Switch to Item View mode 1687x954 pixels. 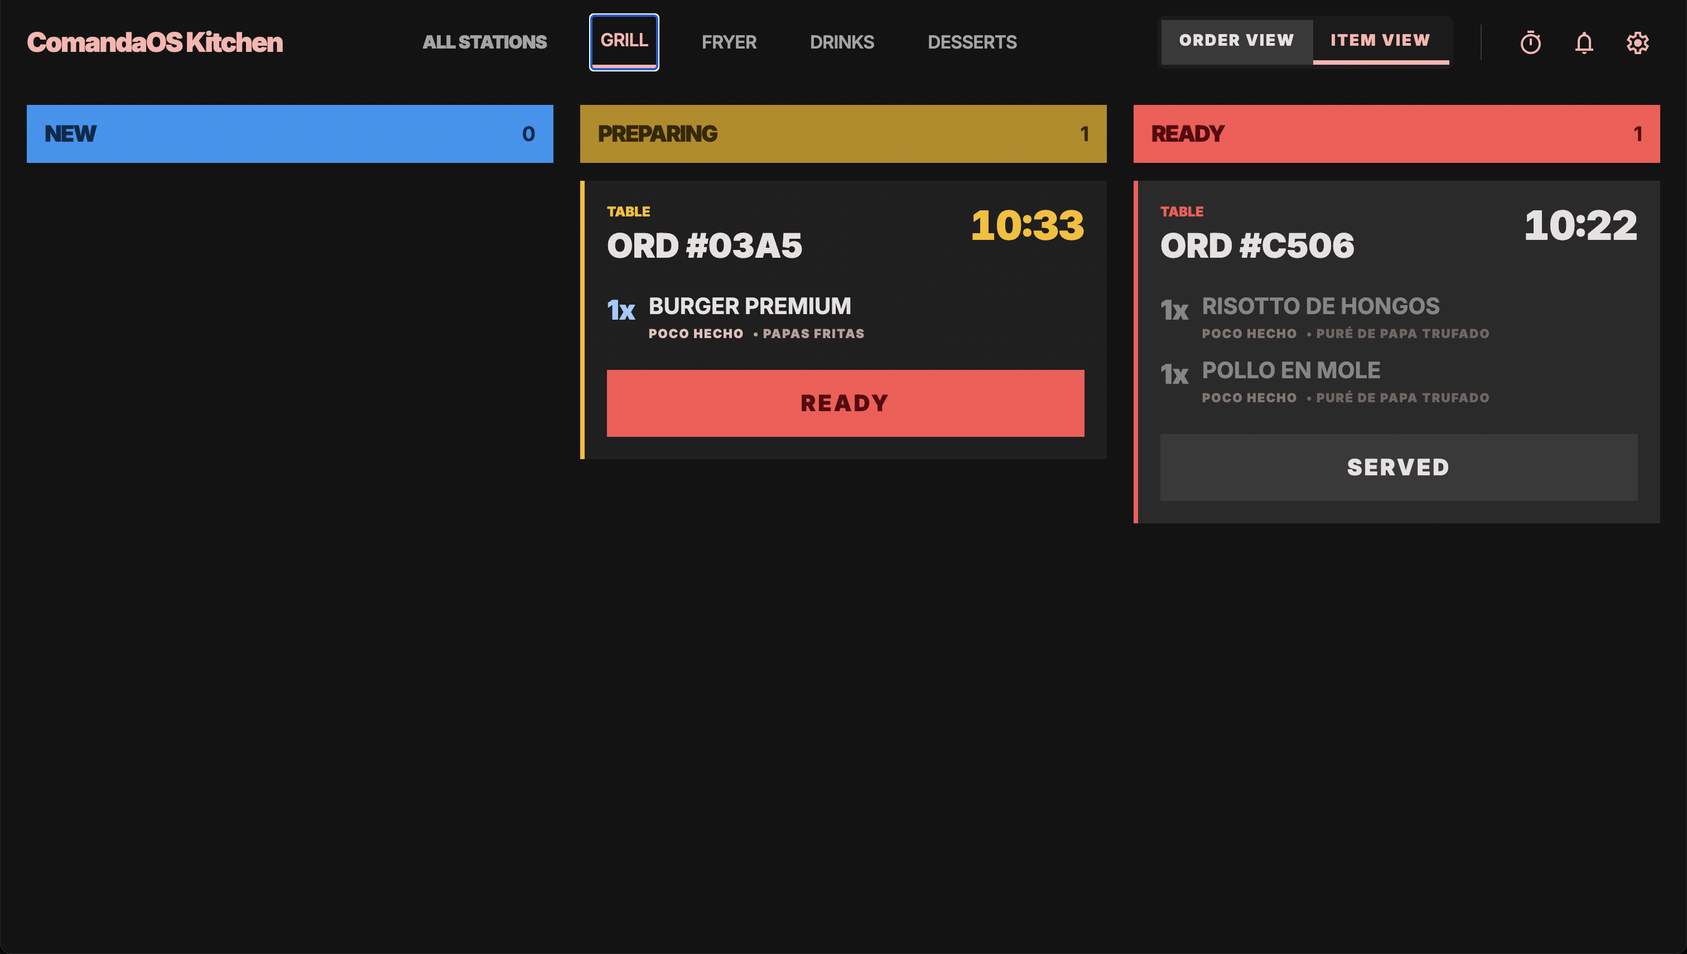1380,41
